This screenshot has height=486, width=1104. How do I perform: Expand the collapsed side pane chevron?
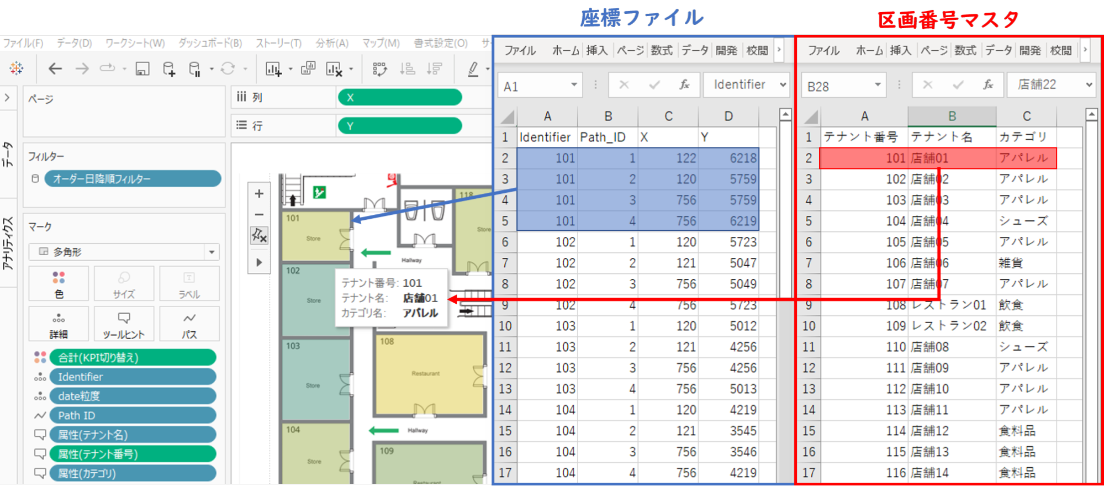tap(7, 98)
